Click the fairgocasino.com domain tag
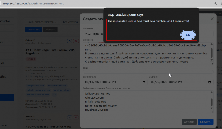Image resolution: width=222 pixels, height=129 pixels. coord(35,86)
